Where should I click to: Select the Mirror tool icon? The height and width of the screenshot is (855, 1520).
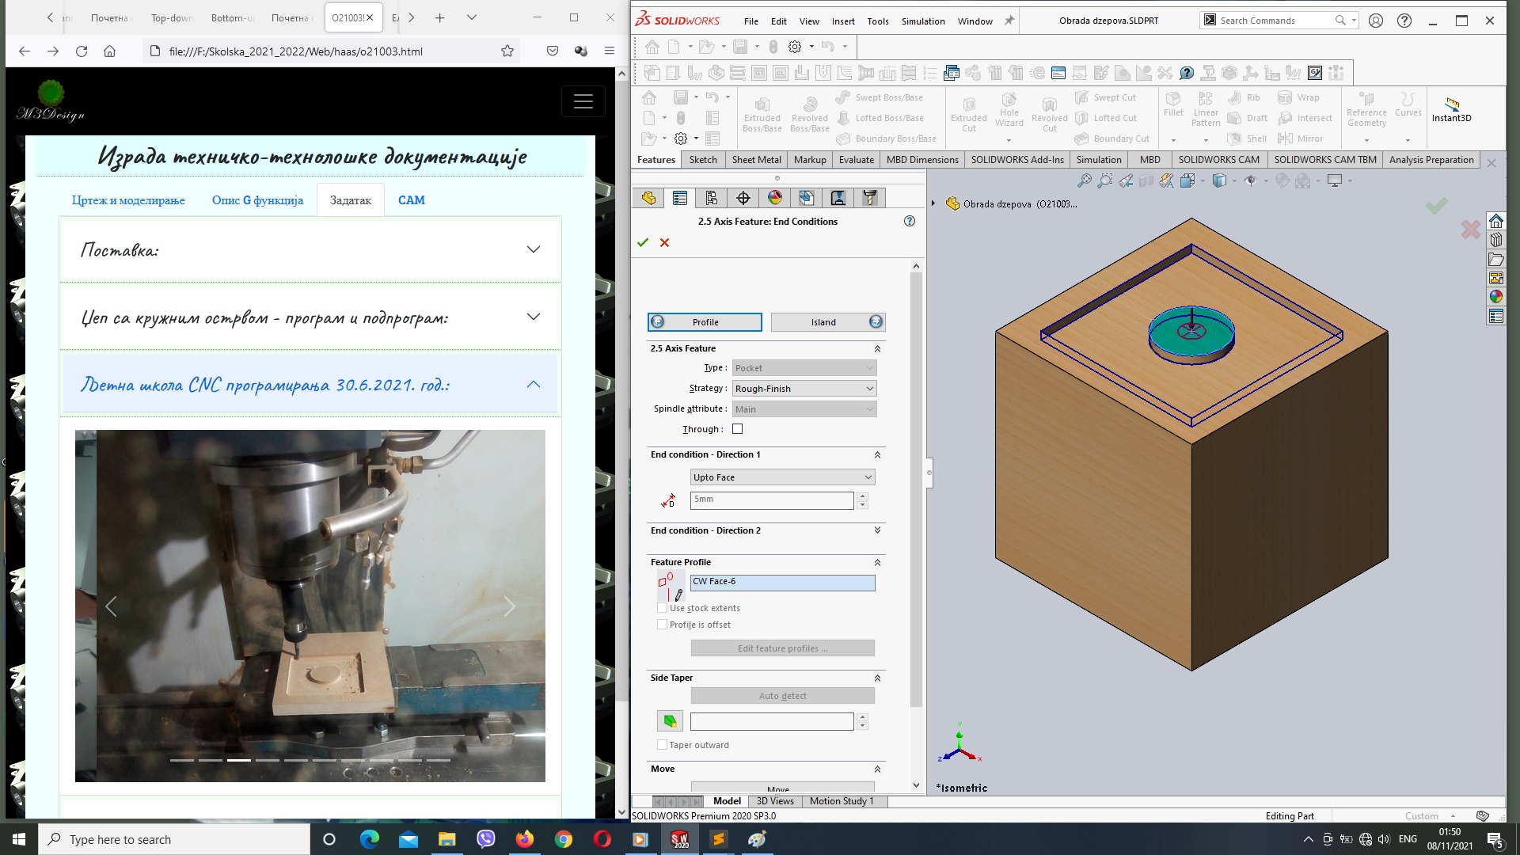tap(1288, 139)
